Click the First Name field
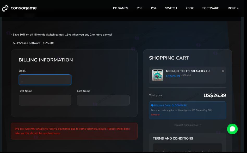Screen dimensions: 247x153 (45, 100)
